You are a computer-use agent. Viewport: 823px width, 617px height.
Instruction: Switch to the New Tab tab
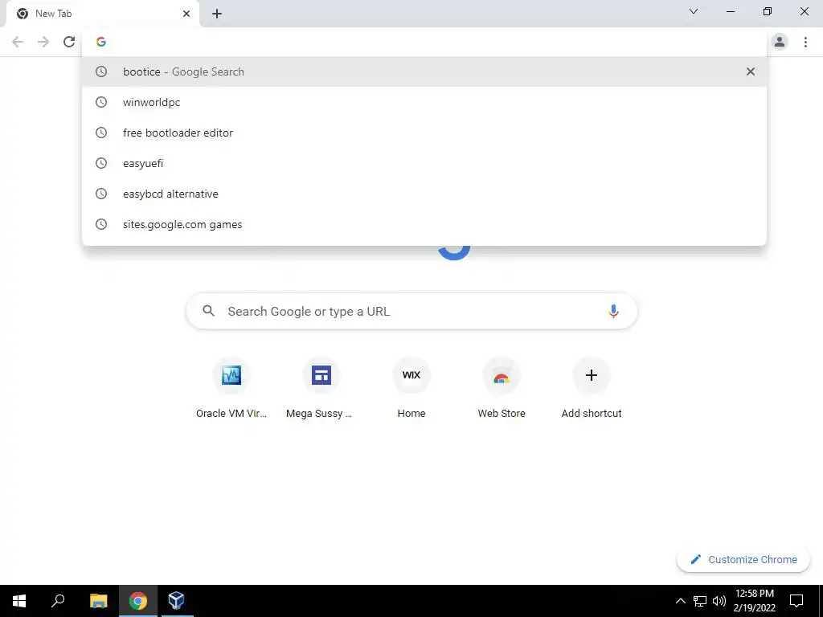click(102, 14)
